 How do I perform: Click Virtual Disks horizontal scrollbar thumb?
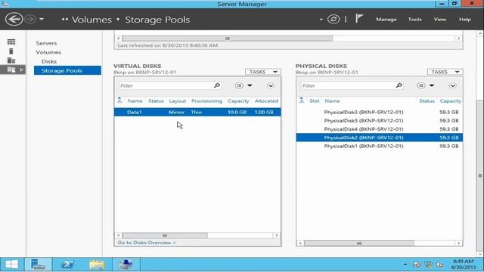coord(165,236)
